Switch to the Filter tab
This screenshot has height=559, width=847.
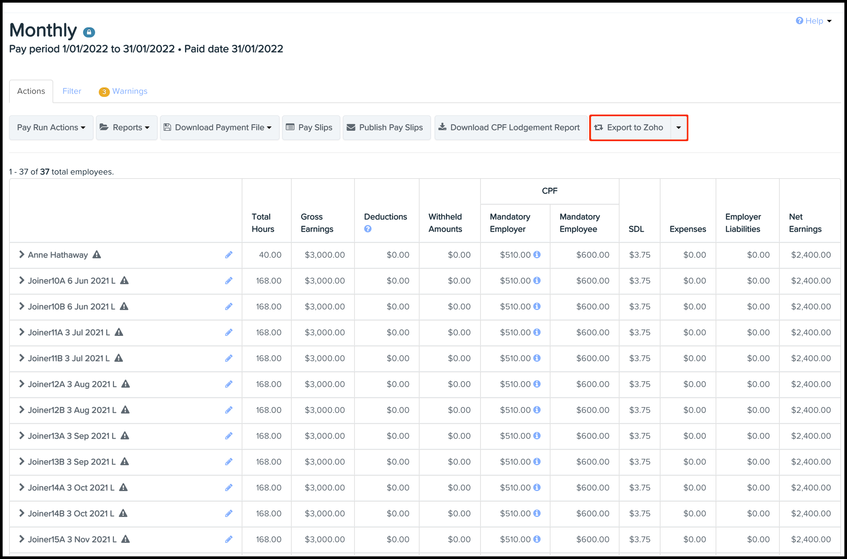[x=72, y=91]
